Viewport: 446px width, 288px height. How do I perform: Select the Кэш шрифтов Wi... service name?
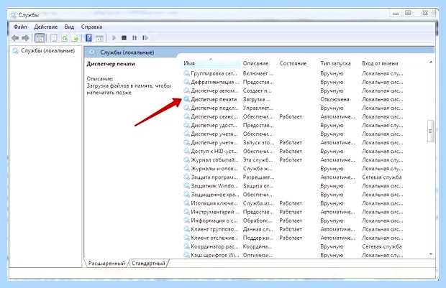[x=215, y=255]
